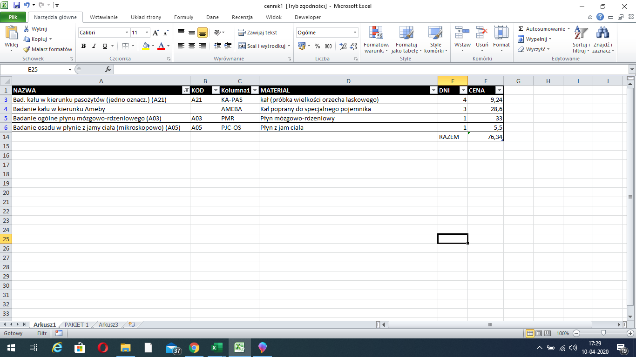
Task: Open the font size dropdown
Action: 147,33
